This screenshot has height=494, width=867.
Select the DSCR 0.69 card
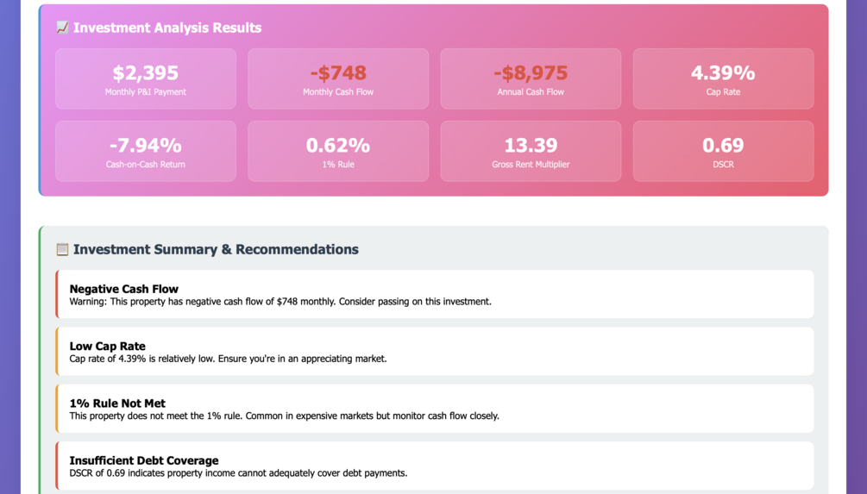click(x=723, y=152)
